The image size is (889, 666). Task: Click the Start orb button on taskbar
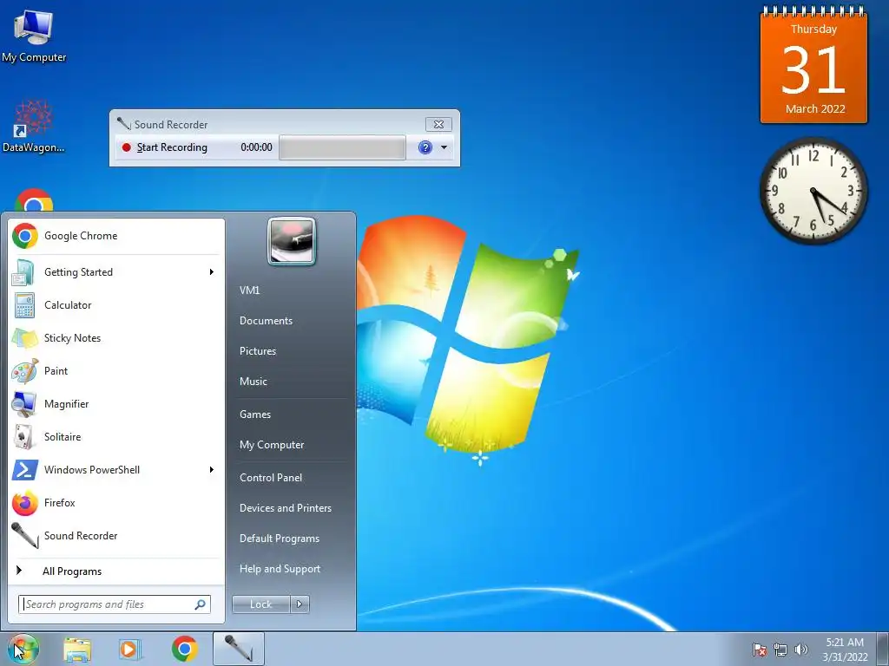tap(23, 649)
